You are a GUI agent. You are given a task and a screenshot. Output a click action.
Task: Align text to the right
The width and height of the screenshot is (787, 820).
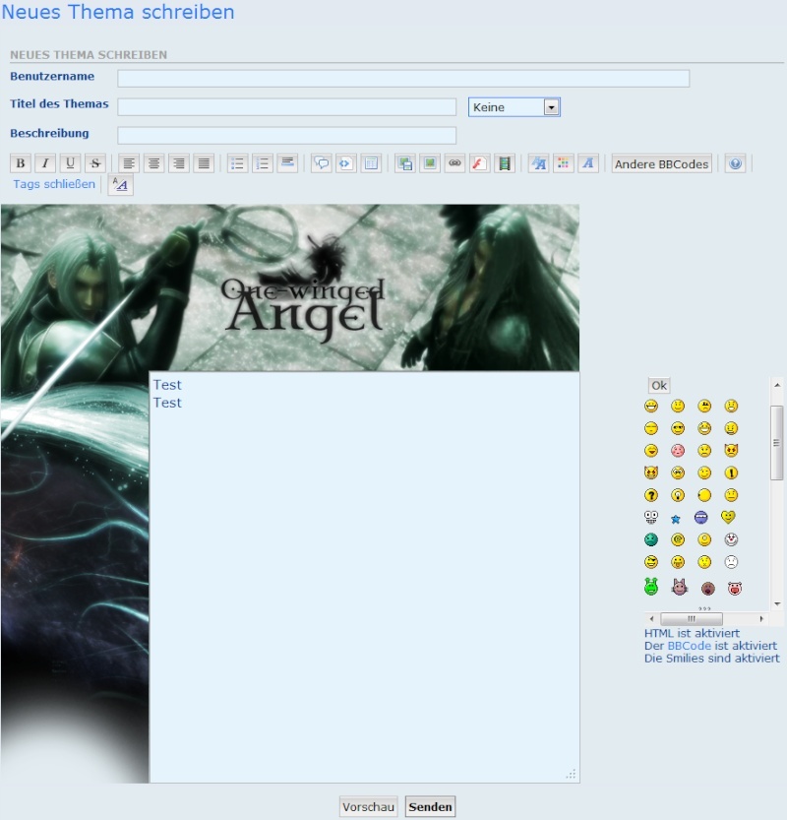click(x=179, y=163)
